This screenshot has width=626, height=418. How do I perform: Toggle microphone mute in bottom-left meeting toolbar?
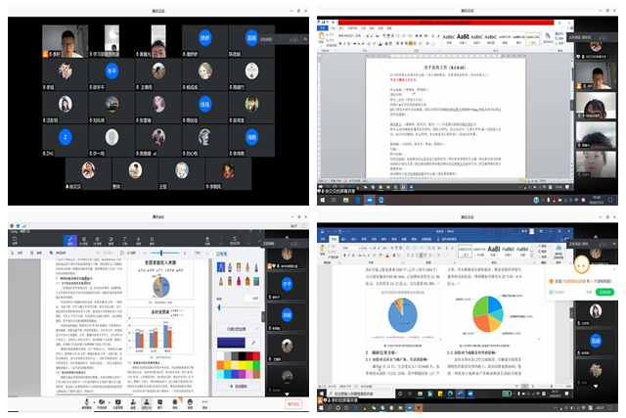[x=86, y=402]
